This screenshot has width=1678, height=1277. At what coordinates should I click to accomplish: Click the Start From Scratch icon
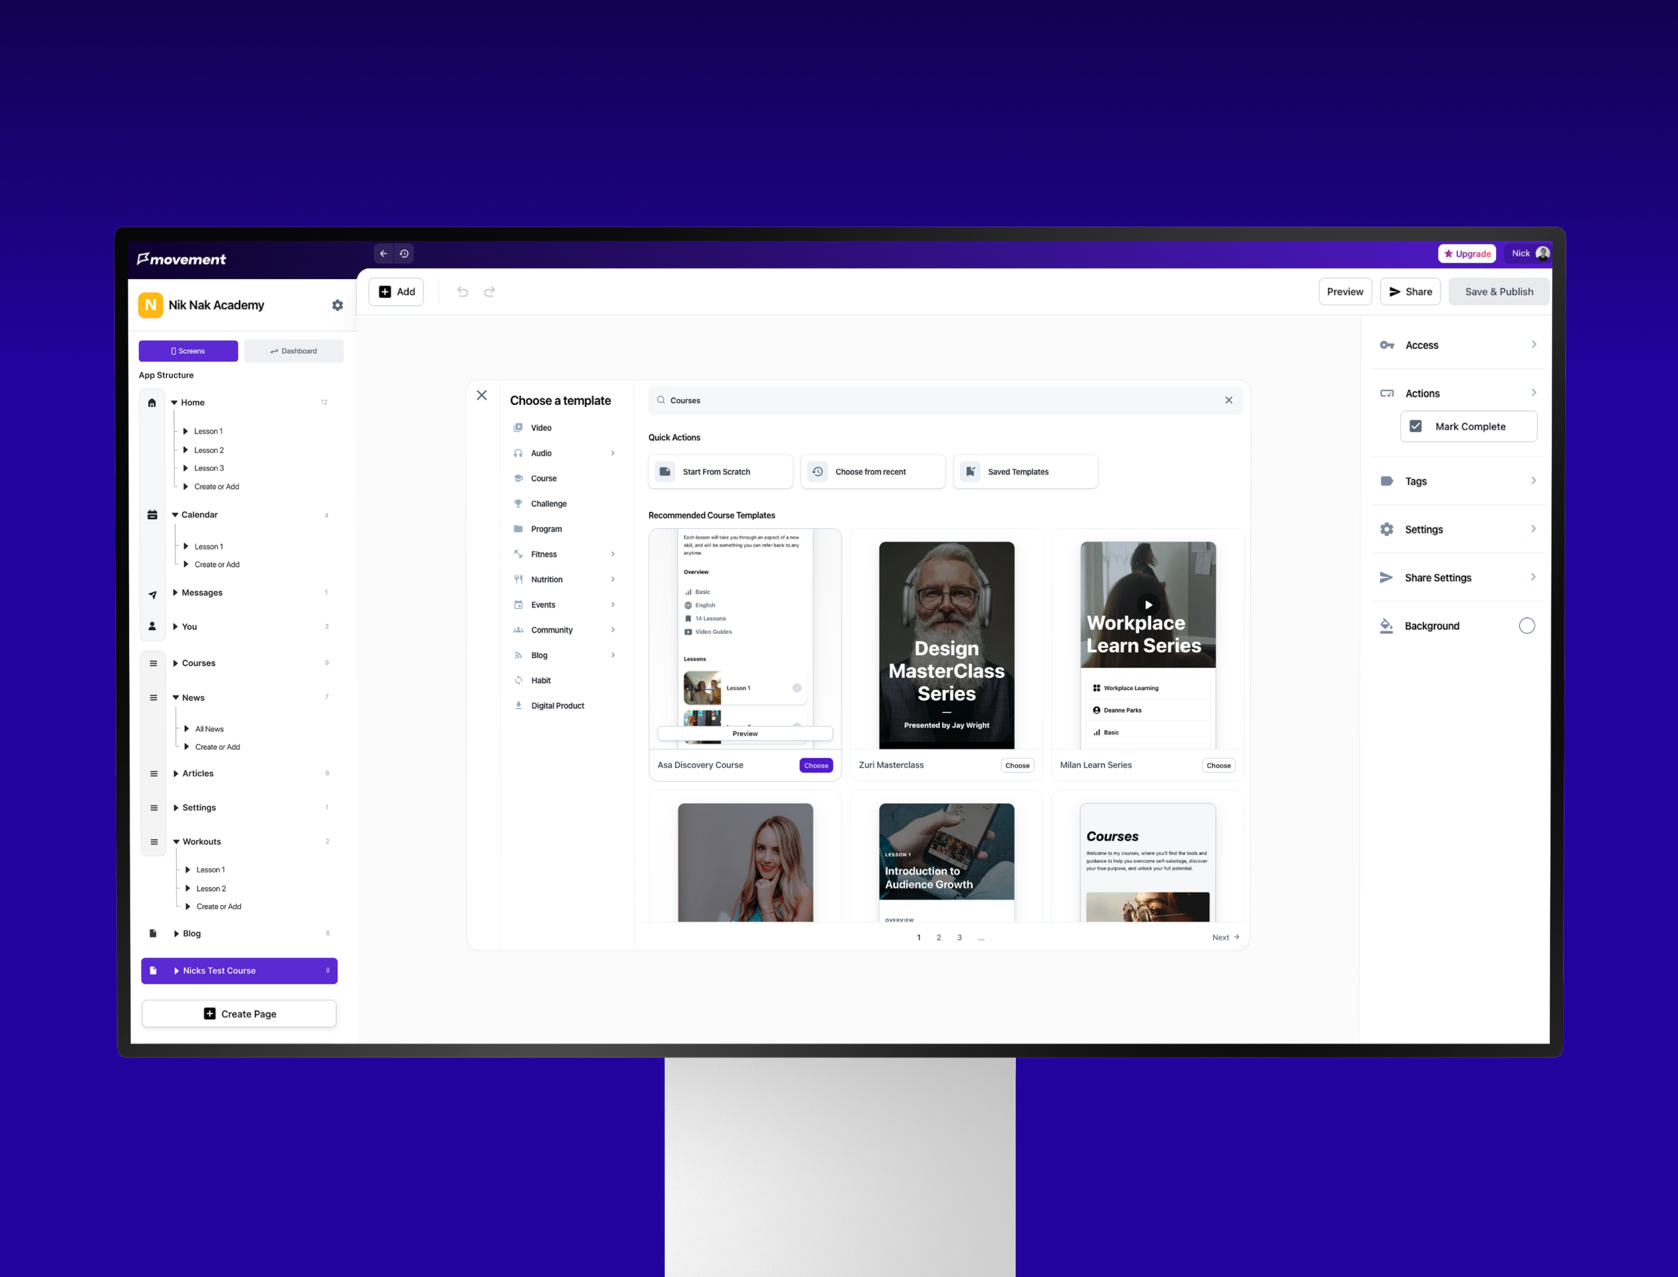tap(665, 472)
